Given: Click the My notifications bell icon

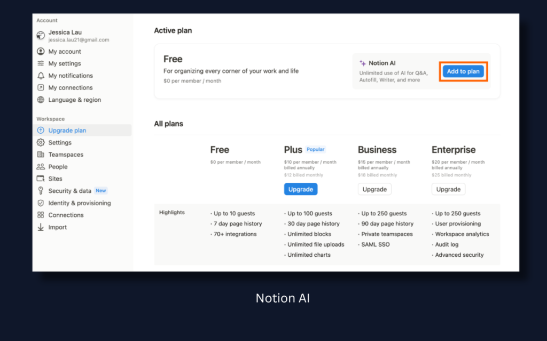Looking at the screenshot, I should tap(41, 76).
